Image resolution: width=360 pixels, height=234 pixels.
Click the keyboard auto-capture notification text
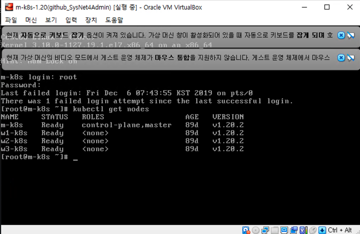pos(169,35)
